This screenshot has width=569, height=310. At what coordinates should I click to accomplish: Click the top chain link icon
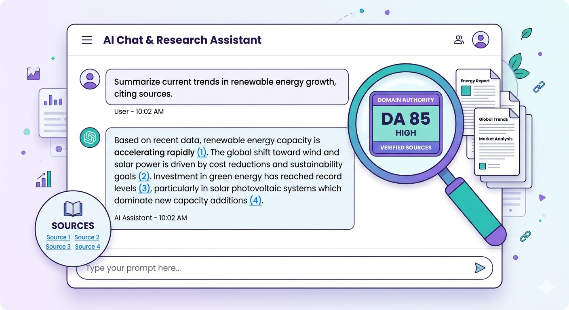coord(539,87)
